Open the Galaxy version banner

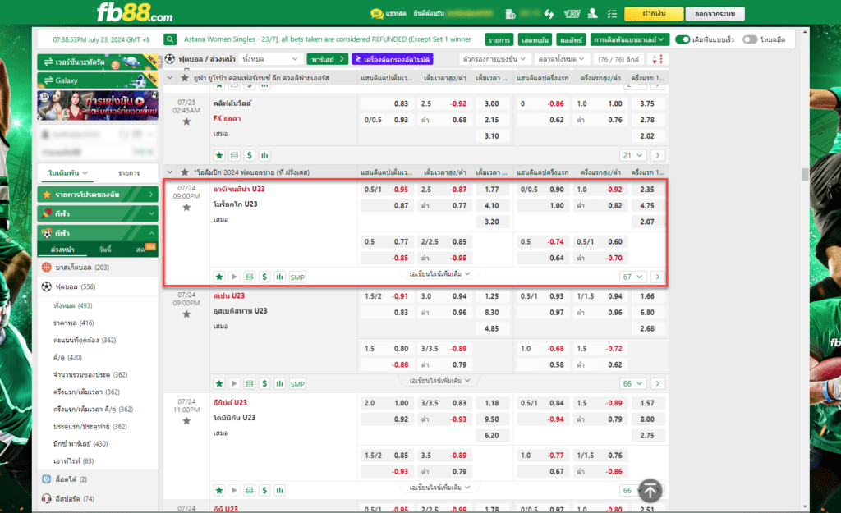(98, 80)
